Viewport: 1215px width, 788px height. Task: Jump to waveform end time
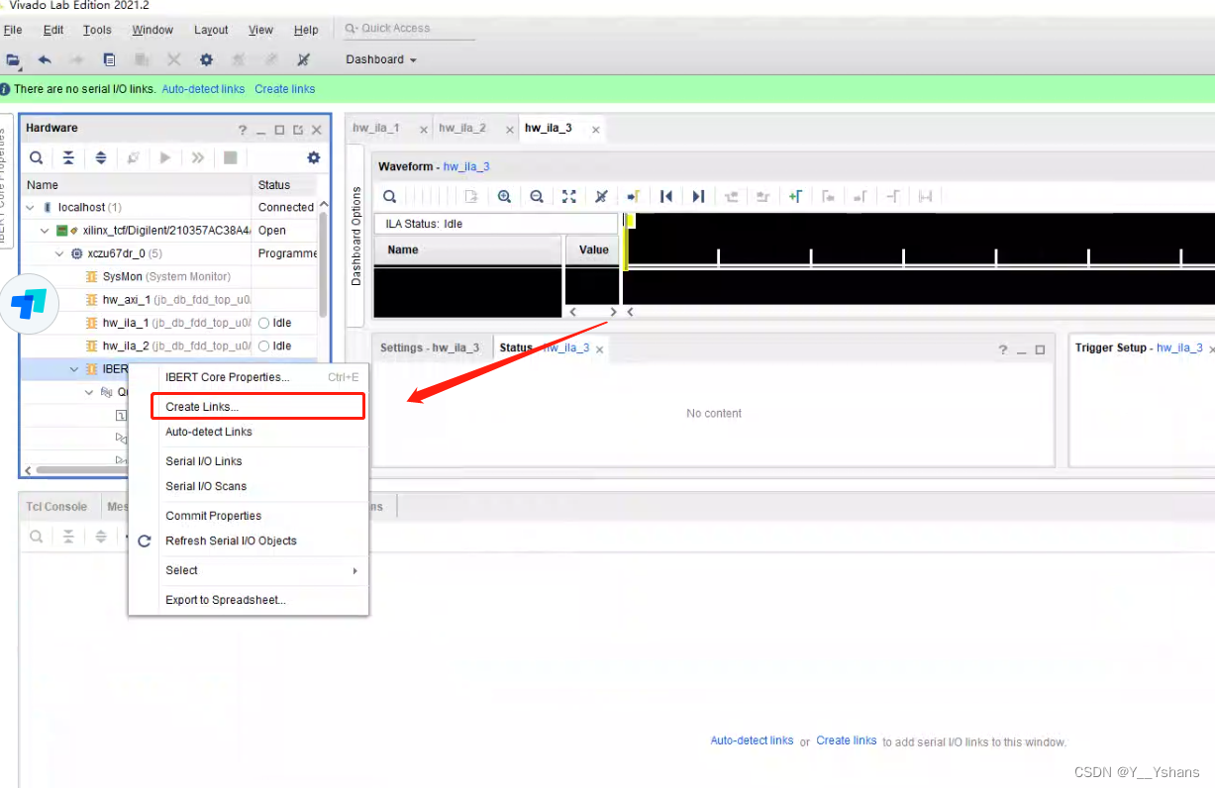698,196
